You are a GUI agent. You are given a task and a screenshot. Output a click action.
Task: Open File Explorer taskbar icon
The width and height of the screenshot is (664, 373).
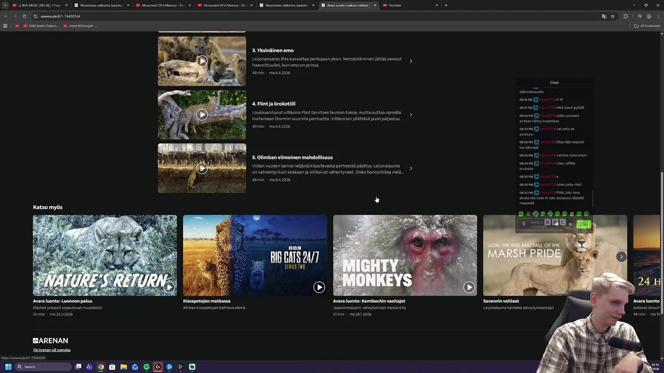(x=123, y=367)
